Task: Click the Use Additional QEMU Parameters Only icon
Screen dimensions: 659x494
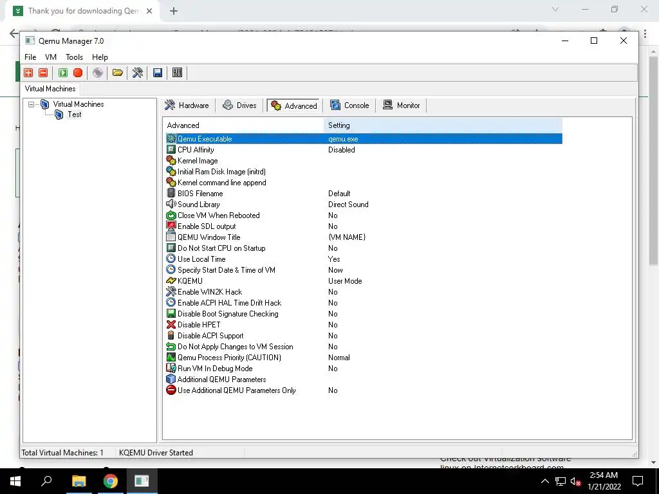Action: pos(171,390)
